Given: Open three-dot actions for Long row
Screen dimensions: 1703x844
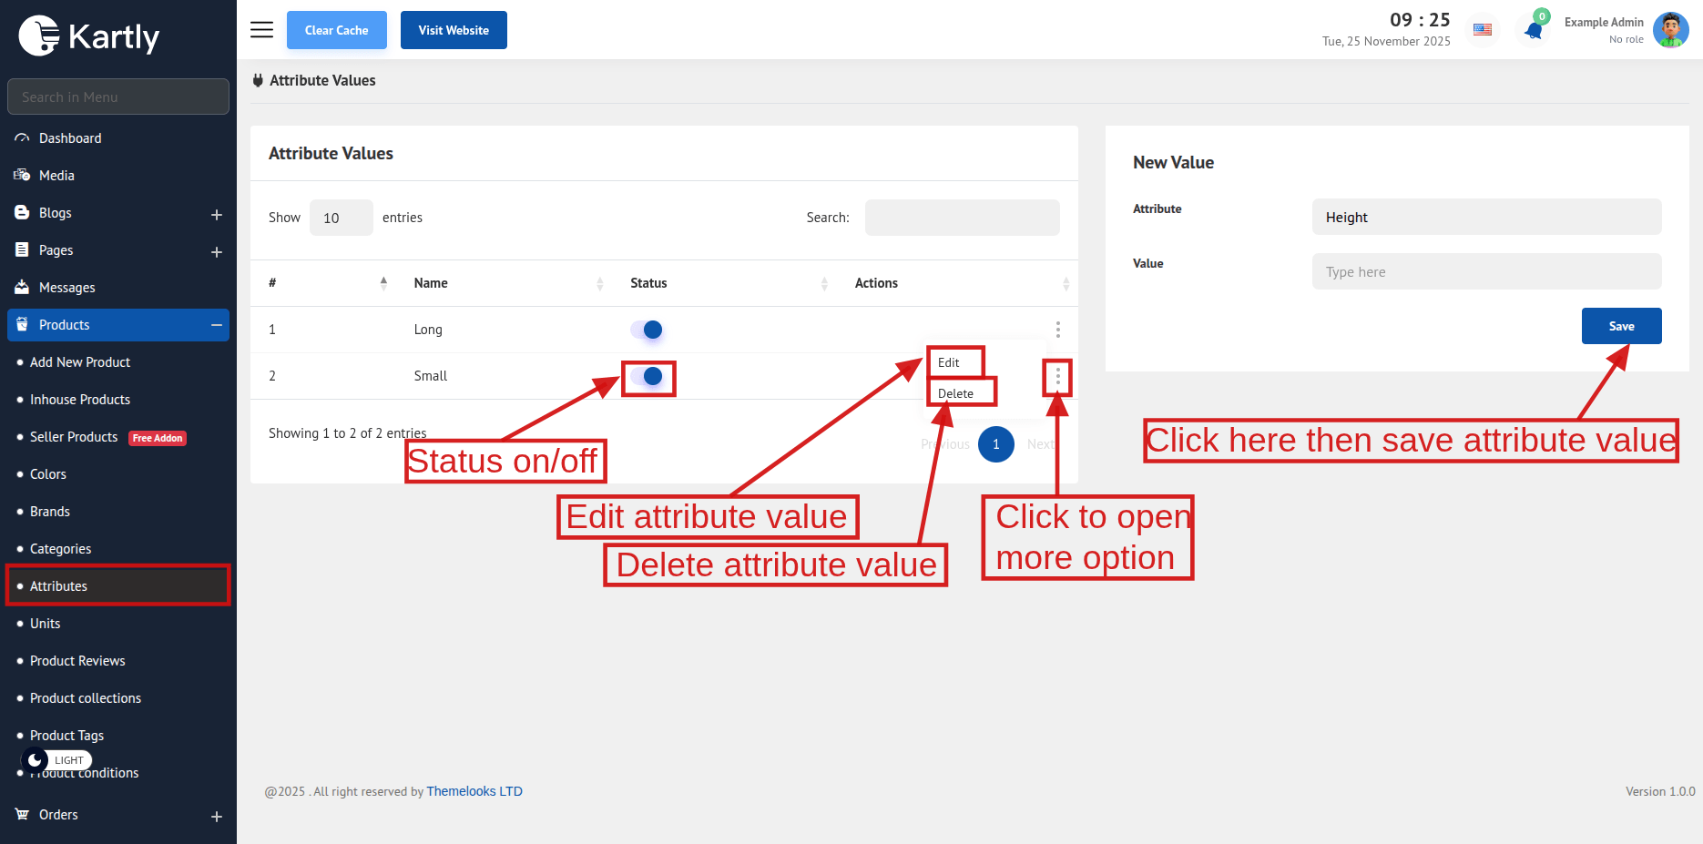Looking at the screenshot, I should (1057, 330).
